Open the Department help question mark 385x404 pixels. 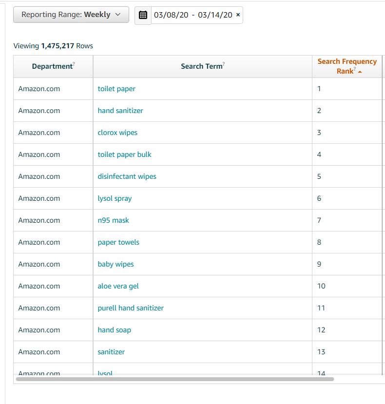pos(74,63)
